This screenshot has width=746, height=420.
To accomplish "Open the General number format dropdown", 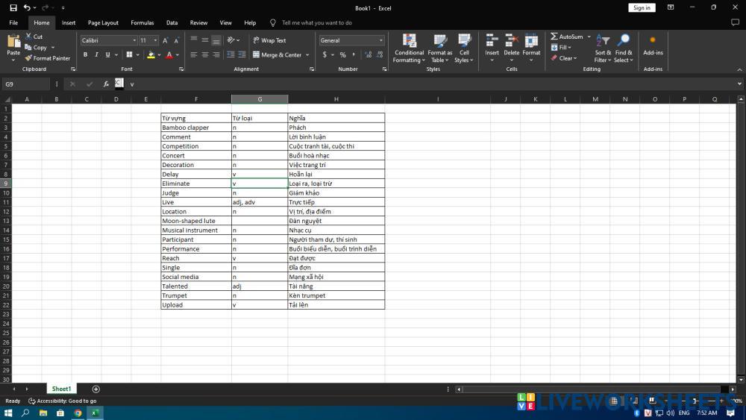I will pos(381,40).
